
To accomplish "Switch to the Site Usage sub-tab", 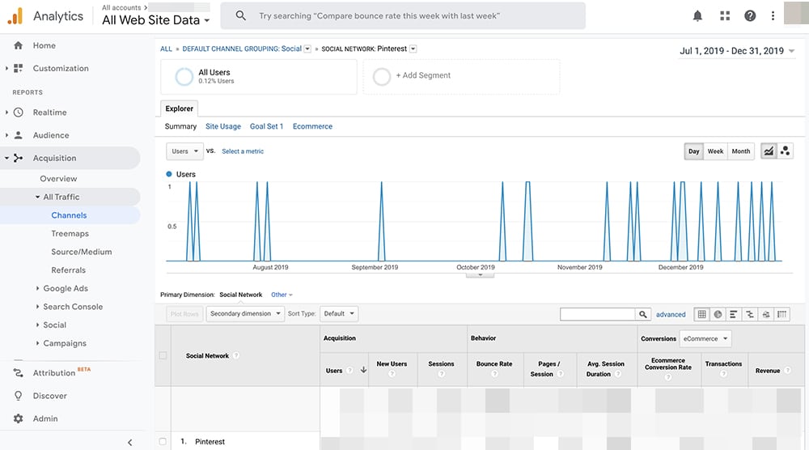I will (223, 126).
